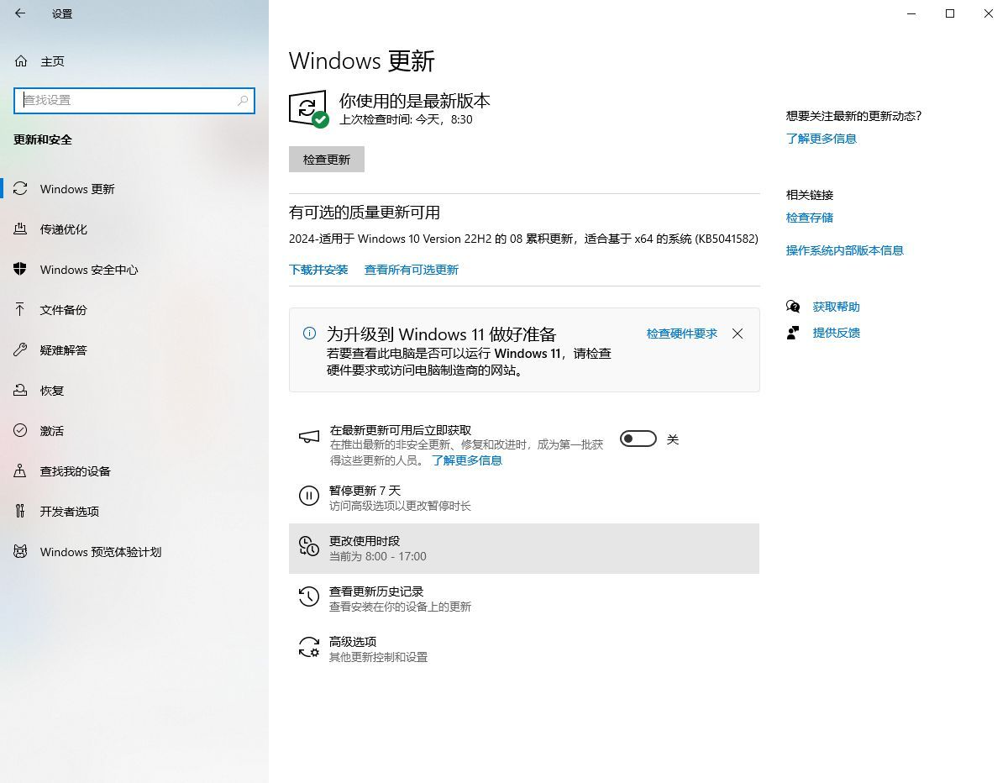Click the 上次检查时间: 今天, 8:30 text
Image resolution: width=1008 pixels, height=783 pixels.
tap(406, 120)
